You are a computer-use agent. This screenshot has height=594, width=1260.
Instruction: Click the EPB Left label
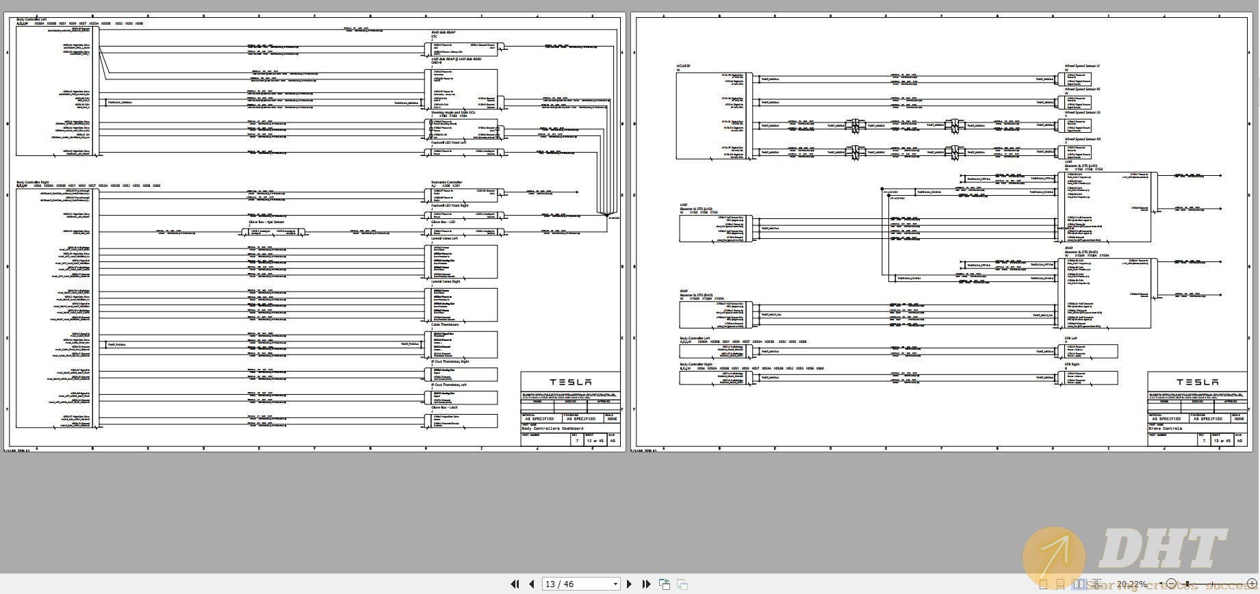click(1070, 338)
